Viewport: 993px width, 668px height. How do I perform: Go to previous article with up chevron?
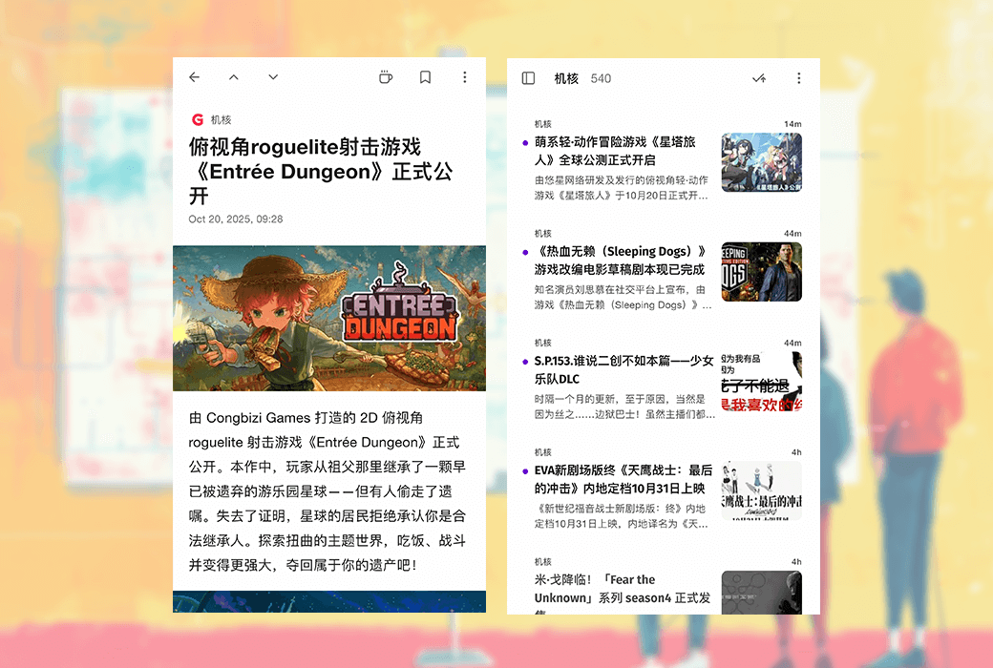point(234,77)
